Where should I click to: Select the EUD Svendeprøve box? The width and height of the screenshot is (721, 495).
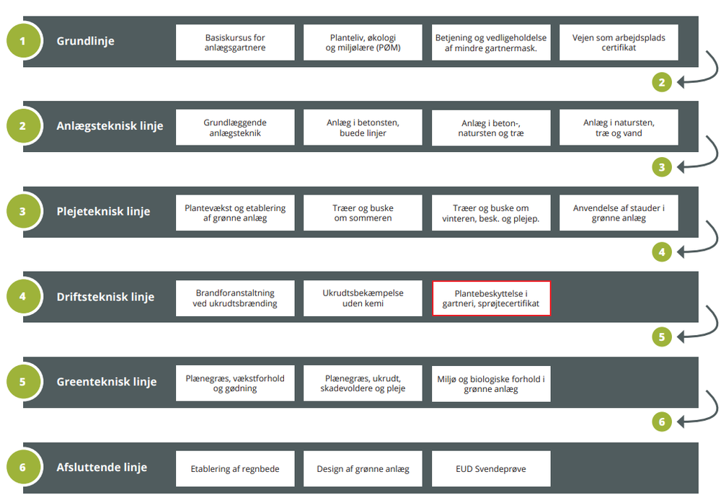491,469
